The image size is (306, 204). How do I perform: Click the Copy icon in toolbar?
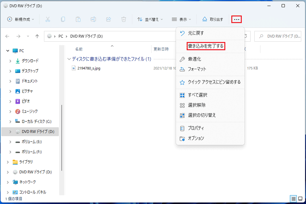[63, 19]
